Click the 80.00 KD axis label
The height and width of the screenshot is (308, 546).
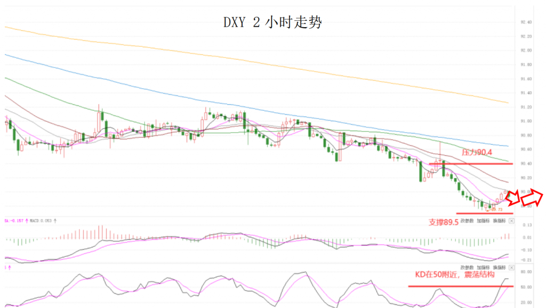(526, 272)
